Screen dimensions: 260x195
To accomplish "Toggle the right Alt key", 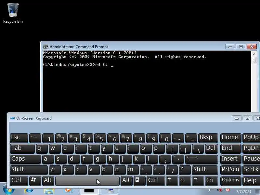I will point(126,181).
